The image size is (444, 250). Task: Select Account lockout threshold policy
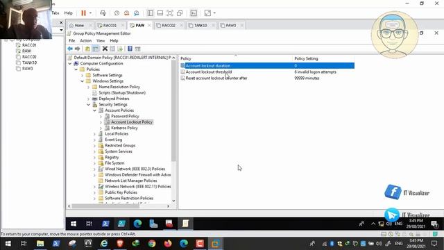tap(209, 72)
